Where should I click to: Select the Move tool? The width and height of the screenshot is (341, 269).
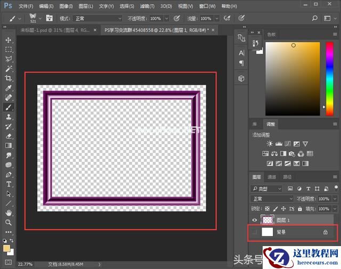(9, 40)
